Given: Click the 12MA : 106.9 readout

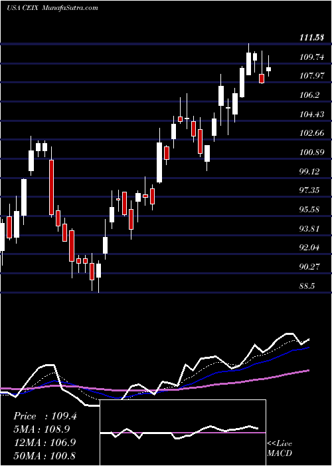Looking at the screenshot, I should (44, 443).
